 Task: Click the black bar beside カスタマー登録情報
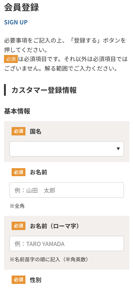tap(5, 90)
